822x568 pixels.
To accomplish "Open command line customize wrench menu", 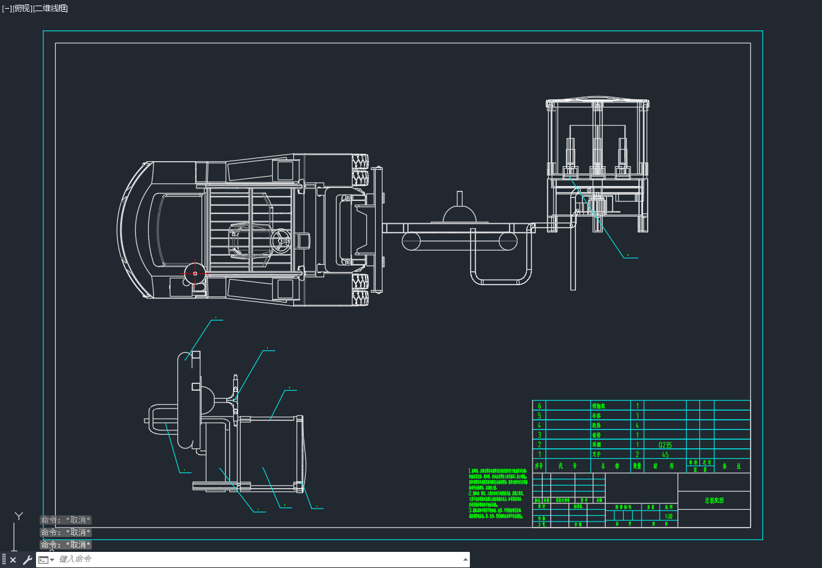I will click(x=27, y=560).
